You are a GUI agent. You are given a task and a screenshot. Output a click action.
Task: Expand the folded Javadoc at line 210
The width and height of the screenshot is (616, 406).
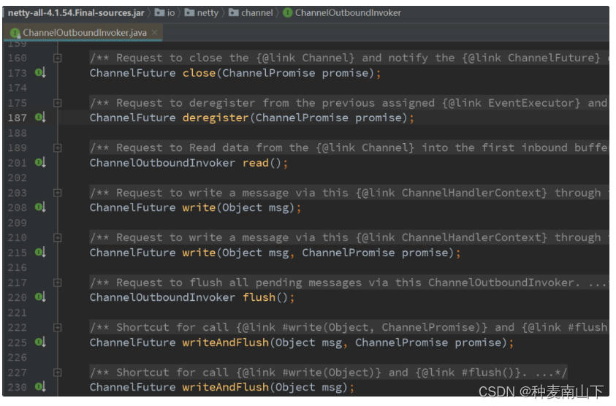(x=57, y=237)
